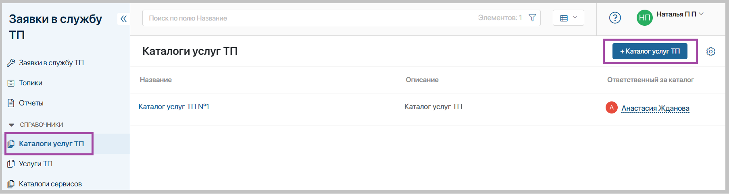The width and height of the screenshot is (729, 194).
Task: Click the Отчеты document icon
Action: coord(11,103)
